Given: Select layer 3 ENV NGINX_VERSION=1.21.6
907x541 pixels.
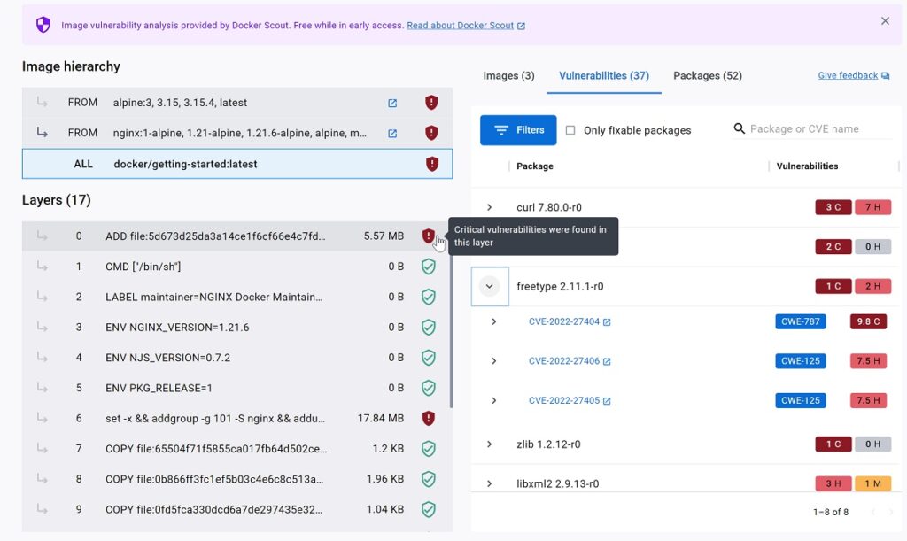Looking at the screenshot, I should click(x=236, y=327).
